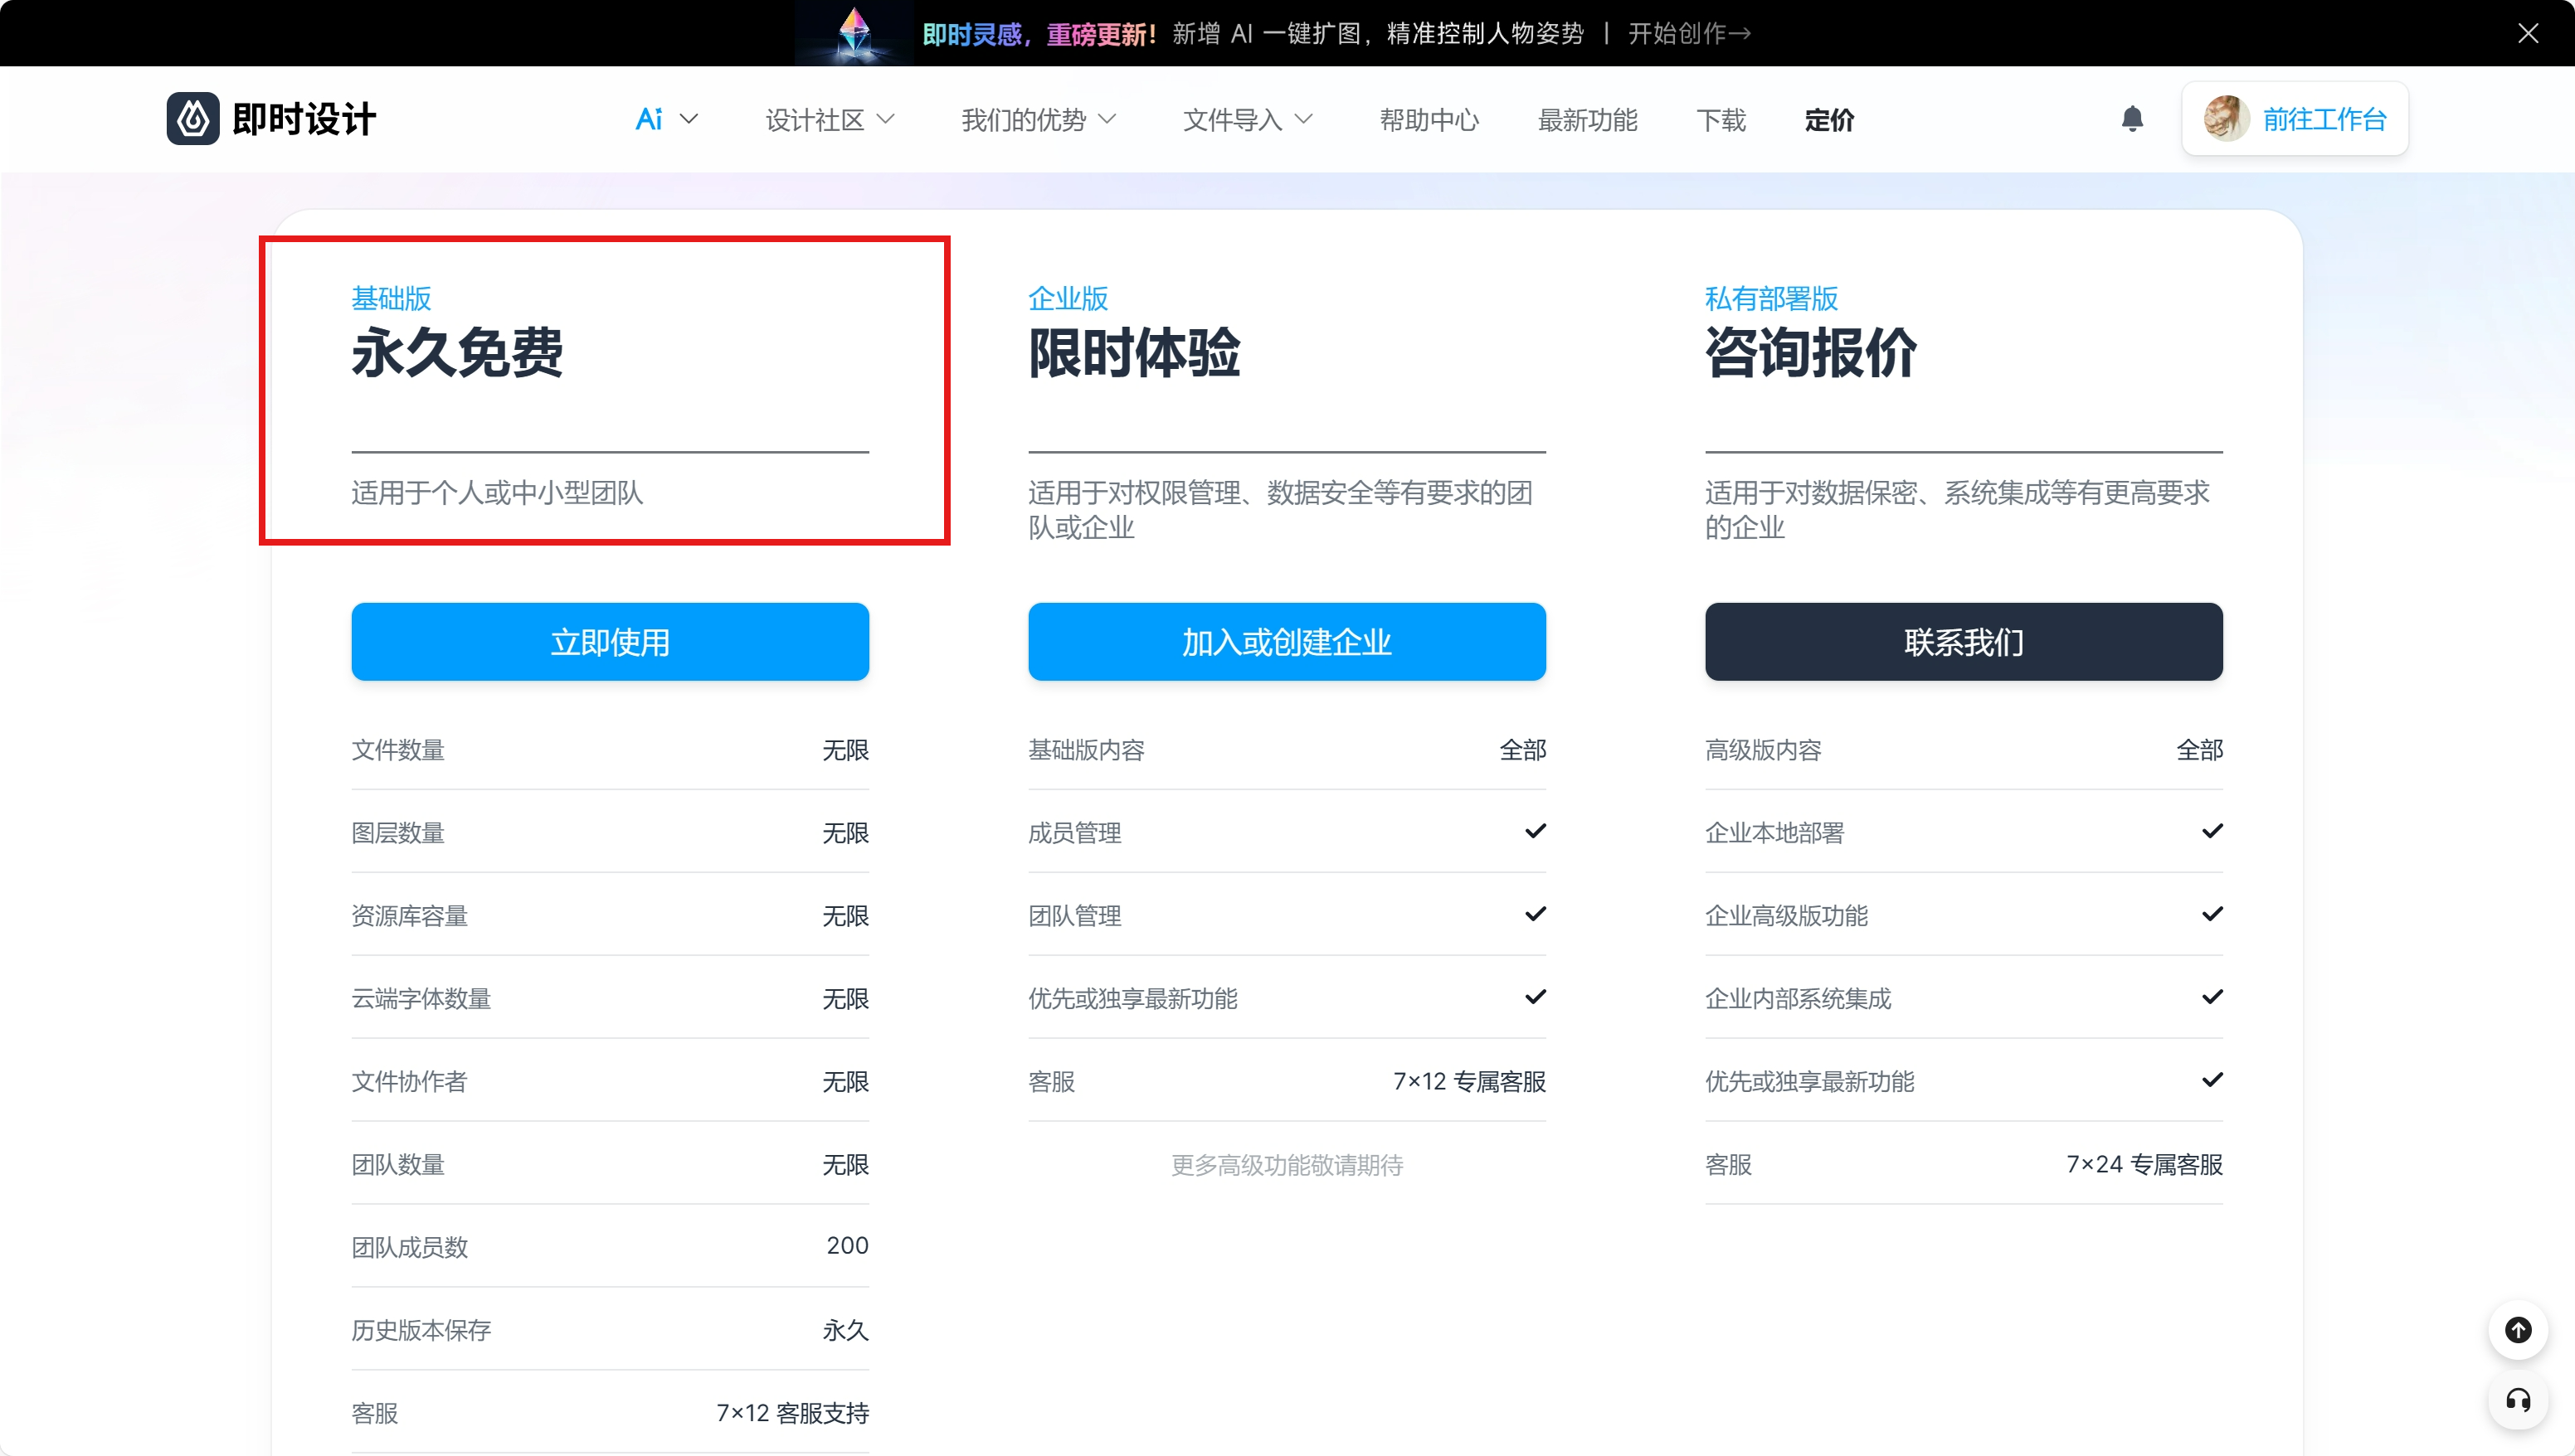Go to 下载 page
The image size is (2575, 1456).
point(1721,120)
